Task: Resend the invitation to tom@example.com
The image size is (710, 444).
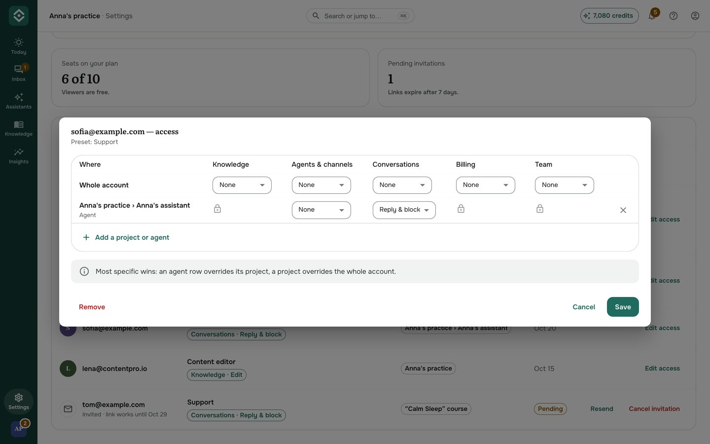Action: [602, 409]
